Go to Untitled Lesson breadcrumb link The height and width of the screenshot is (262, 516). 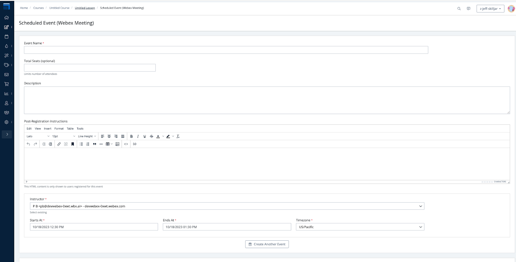coord(85,8)
